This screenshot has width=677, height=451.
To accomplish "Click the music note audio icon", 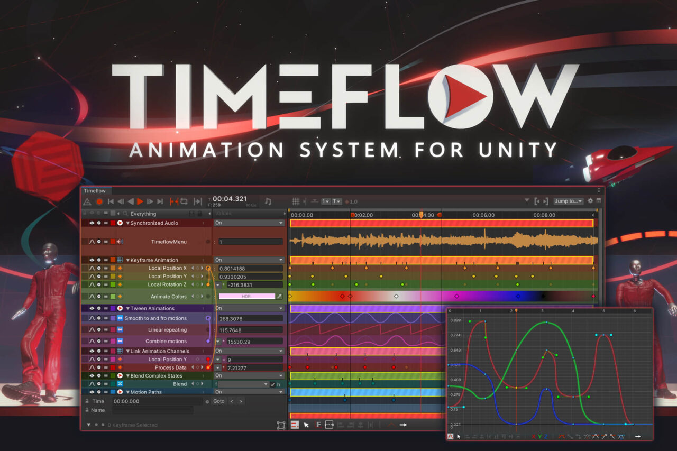I will (268, 201).
